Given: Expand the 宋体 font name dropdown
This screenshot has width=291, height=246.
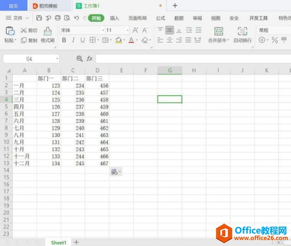Looking at the screenshot, I should (103, 30).
